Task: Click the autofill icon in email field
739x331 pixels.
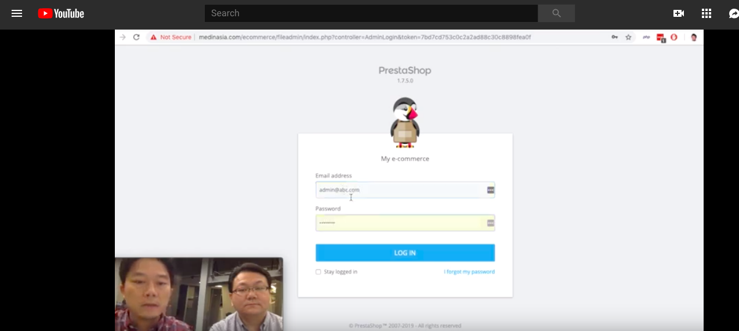Action: coord(490,190)
